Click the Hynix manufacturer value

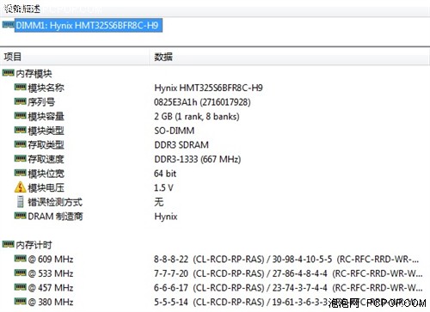166,217
